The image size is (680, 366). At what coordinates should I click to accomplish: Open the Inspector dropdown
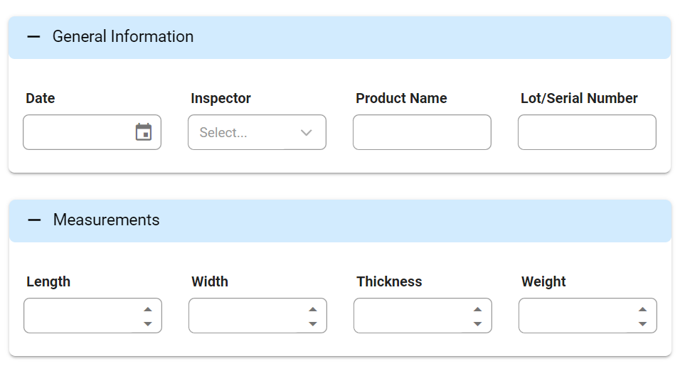point(245,133)
